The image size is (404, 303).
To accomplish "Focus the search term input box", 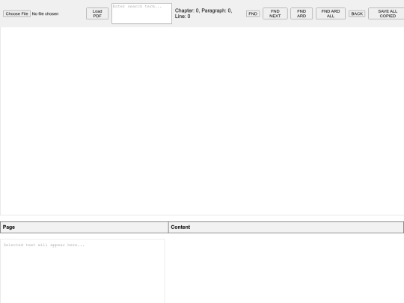I will click(141, 13).
